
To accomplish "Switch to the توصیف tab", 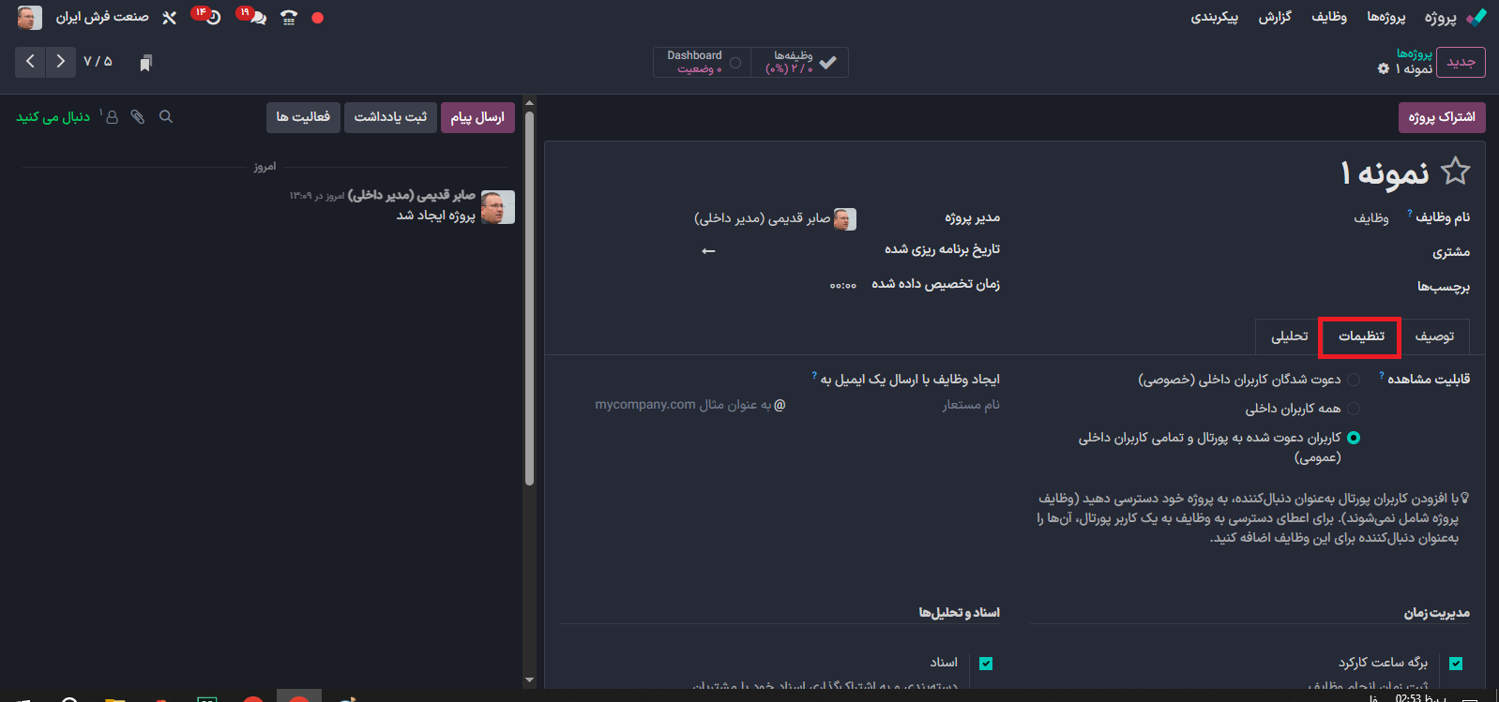I will point(1434,336).
